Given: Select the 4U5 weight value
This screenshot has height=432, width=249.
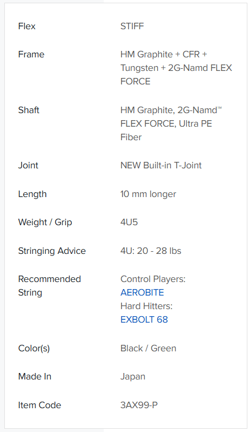Looking at the screenshot, I should click(129, 222).
